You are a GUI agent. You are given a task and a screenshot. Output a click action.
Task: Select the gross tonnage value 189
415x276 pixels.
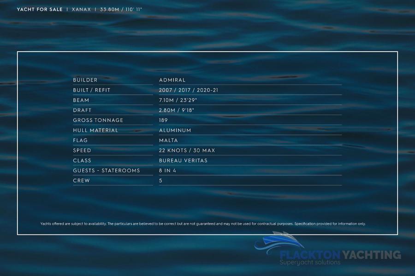164,121
